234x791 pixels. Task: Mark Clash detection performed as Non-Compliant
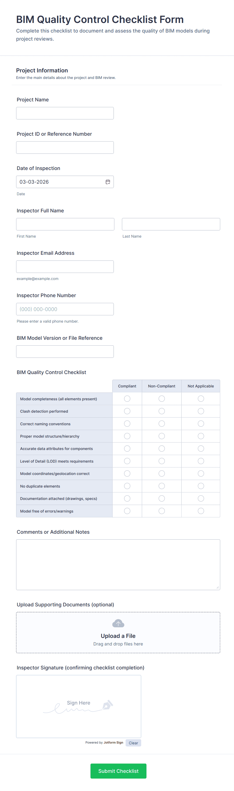pos(162,411)
